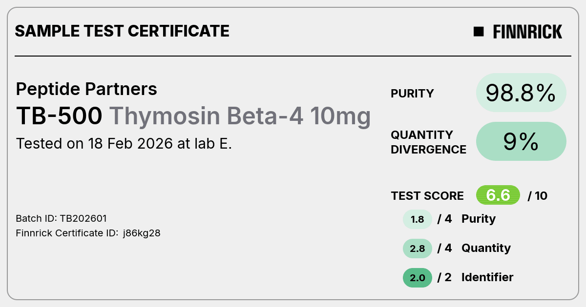Select the 98.8% purity badge
Screen dimensions: 586x307
[x=521, y=93]
